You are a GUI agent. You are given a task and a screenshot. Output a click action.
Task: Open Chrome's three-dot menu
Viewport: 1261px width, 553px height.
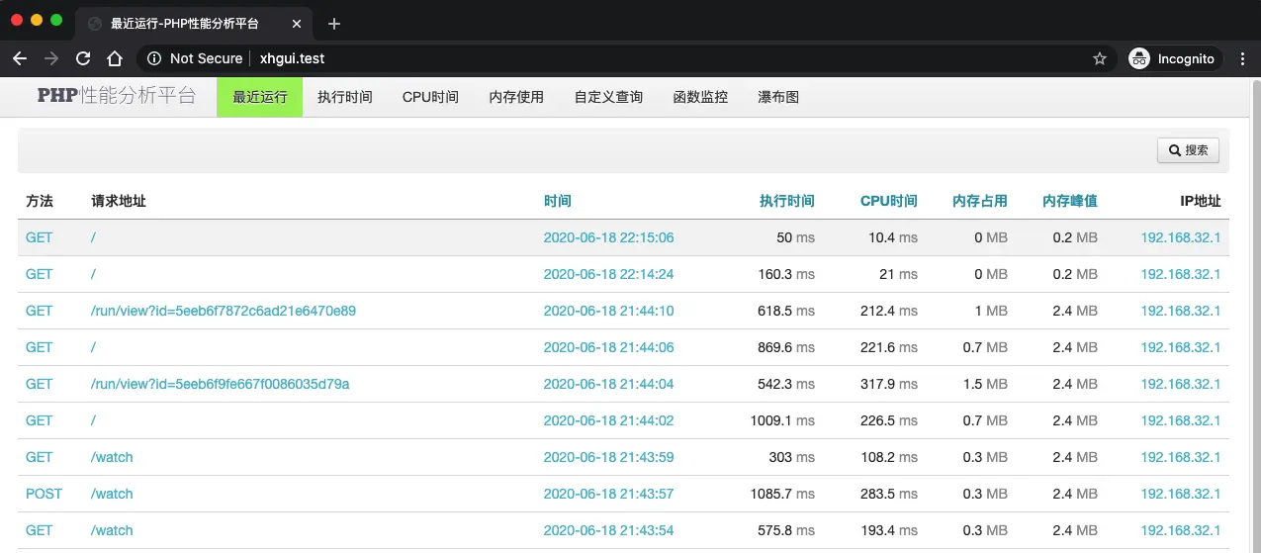pos(1243,58)
